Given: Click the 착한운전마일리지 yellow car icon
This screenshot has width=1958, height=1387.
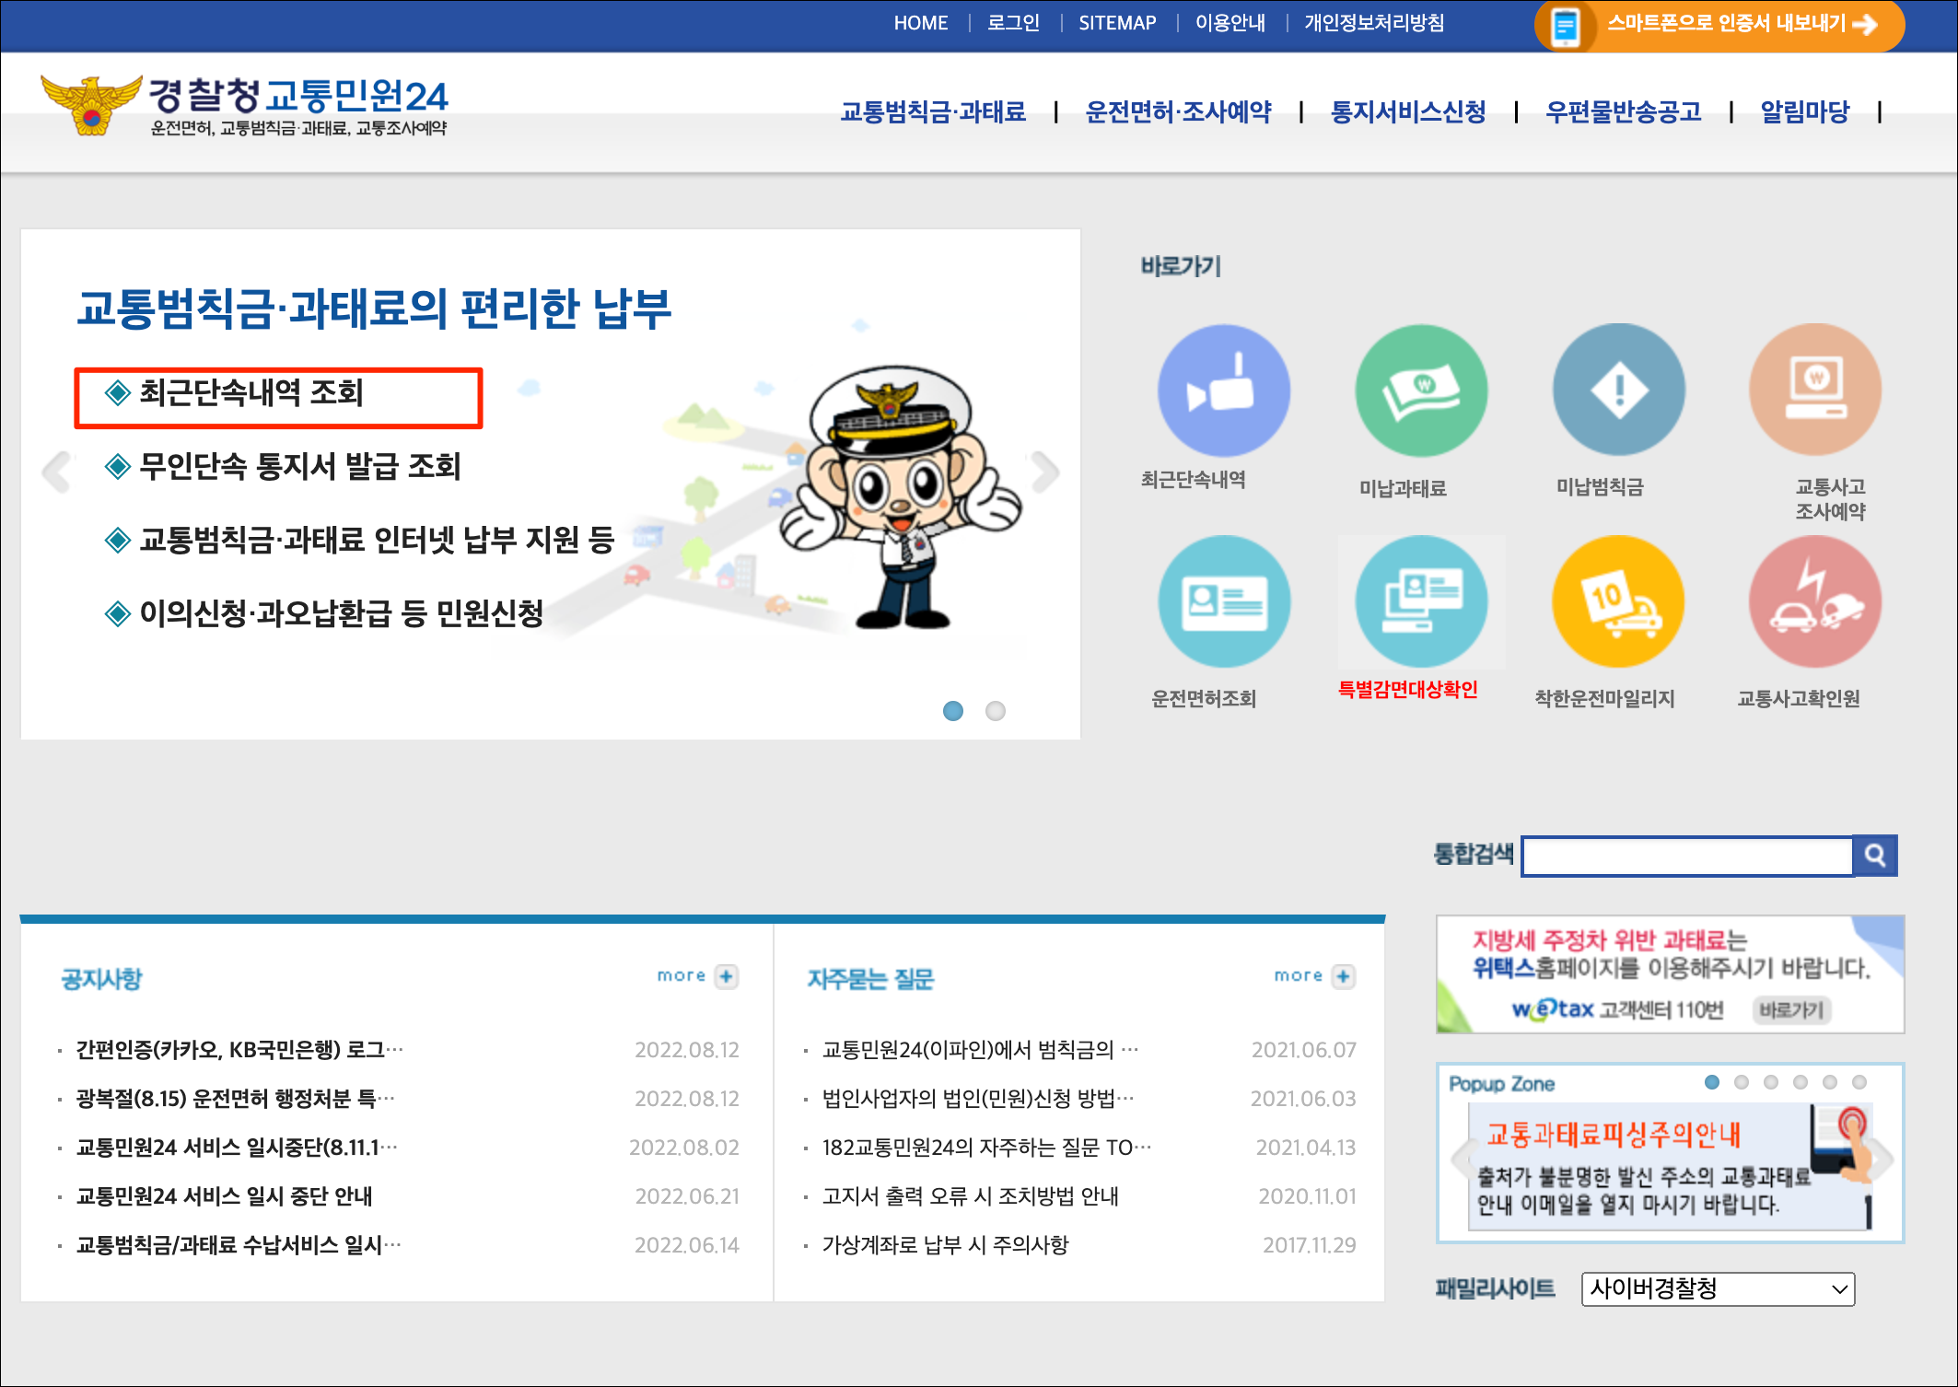Looking at the screenshot, I should [x=1618, y=601].
